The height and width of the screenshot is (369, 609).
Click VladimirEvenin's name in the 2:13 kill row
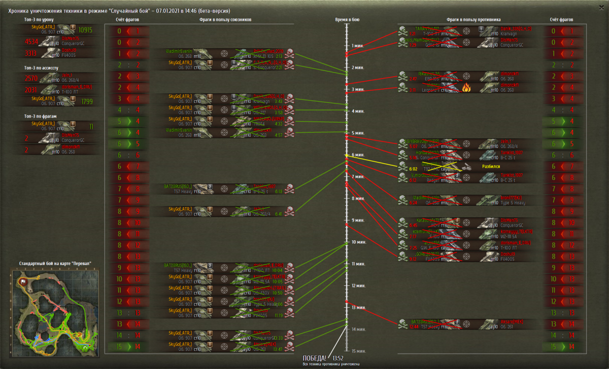tap(178, 51)
